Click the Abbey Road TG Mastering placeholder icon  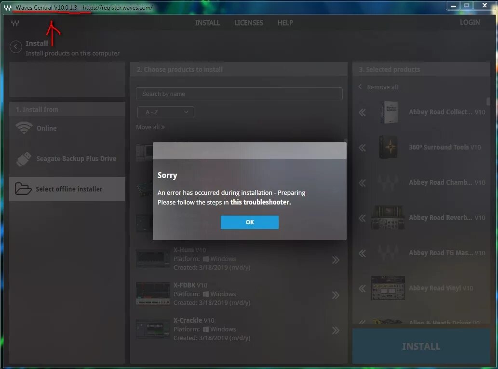388,253
